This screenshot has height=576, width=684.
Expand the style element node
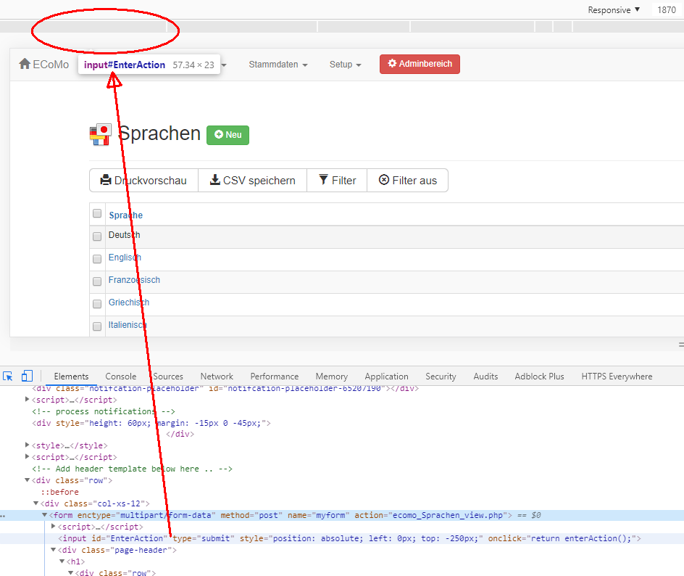coord(27,445)
